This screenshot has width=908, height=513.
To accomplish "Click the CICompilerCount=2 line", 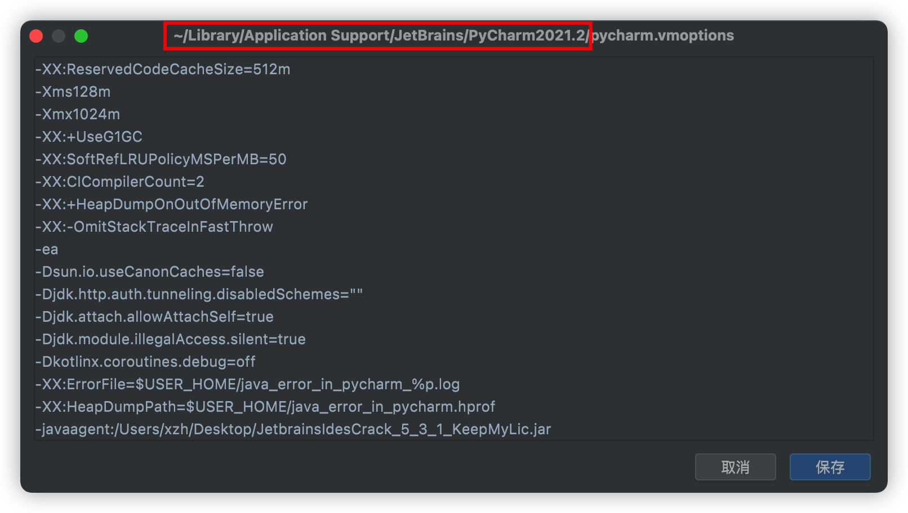I will tap(119, 182).
